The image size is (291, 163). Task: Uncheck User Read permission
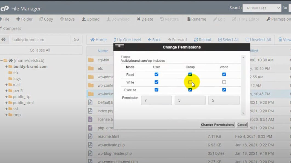pos(156,75)
